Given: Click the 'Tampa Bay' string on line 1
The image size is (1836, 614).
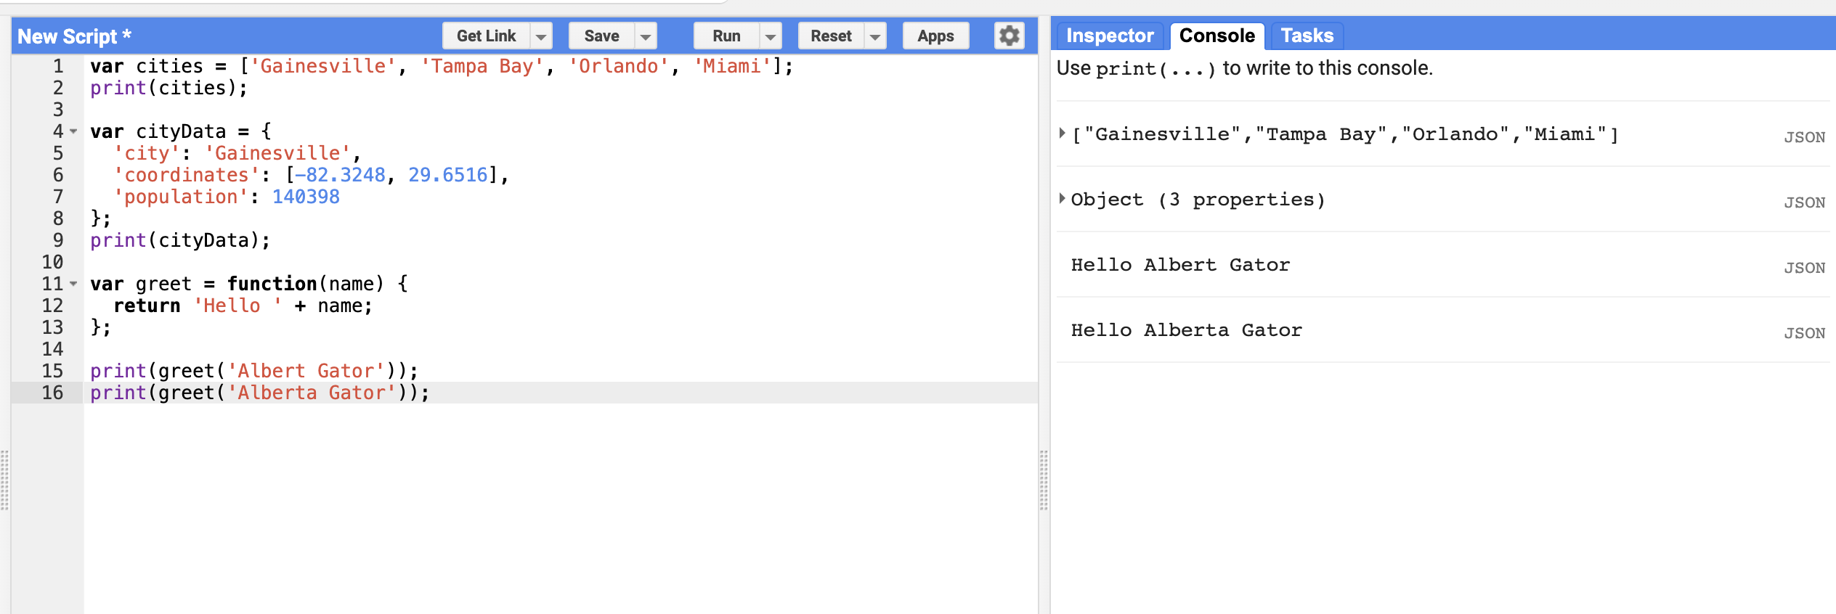Looking at the screenshot, I should click(x=482, y=66).
